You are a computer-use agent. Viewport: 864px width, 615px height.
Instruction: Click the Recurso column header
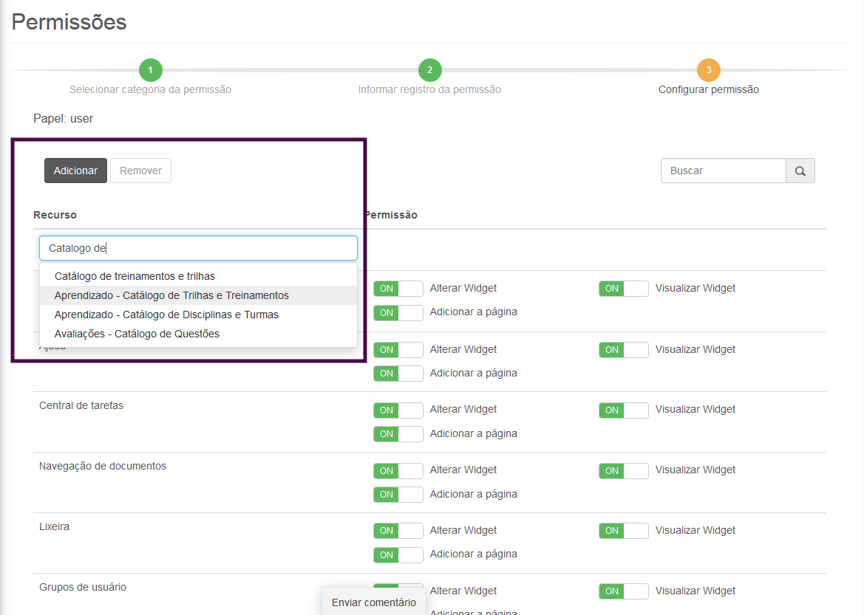tap(55, 215)
